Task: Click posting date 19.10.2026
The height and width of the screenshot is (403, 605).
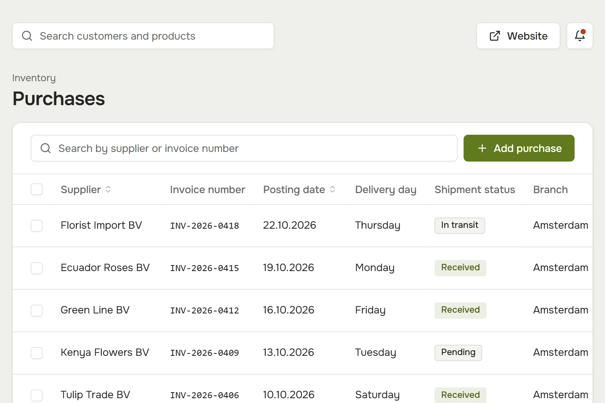Action: point(288,267)
